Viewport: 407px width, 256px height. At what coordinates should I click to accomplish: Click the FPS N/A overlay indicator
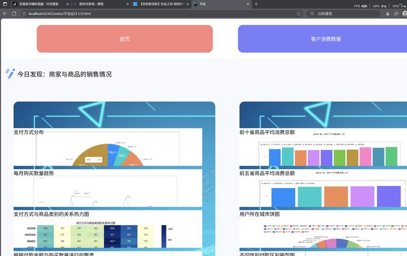361,6
